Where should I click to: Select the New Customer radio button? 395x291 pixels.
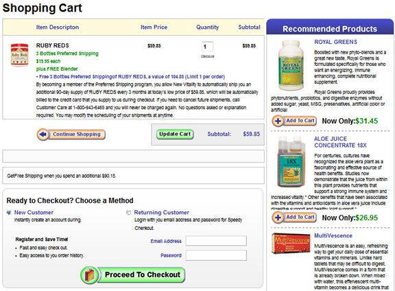coord(9,213)
